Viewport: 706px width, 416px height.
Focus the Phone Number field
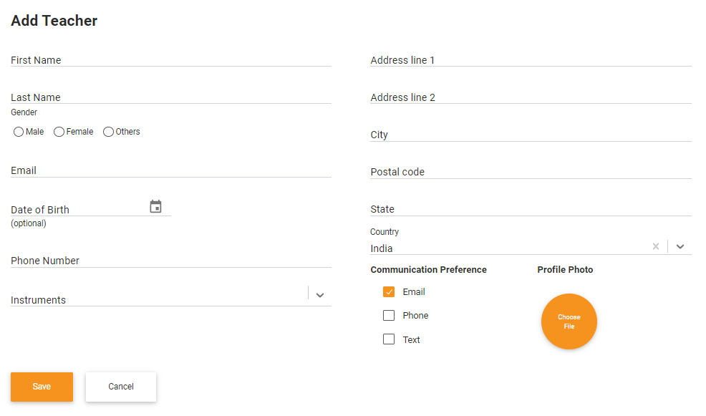tap(171, 261)
